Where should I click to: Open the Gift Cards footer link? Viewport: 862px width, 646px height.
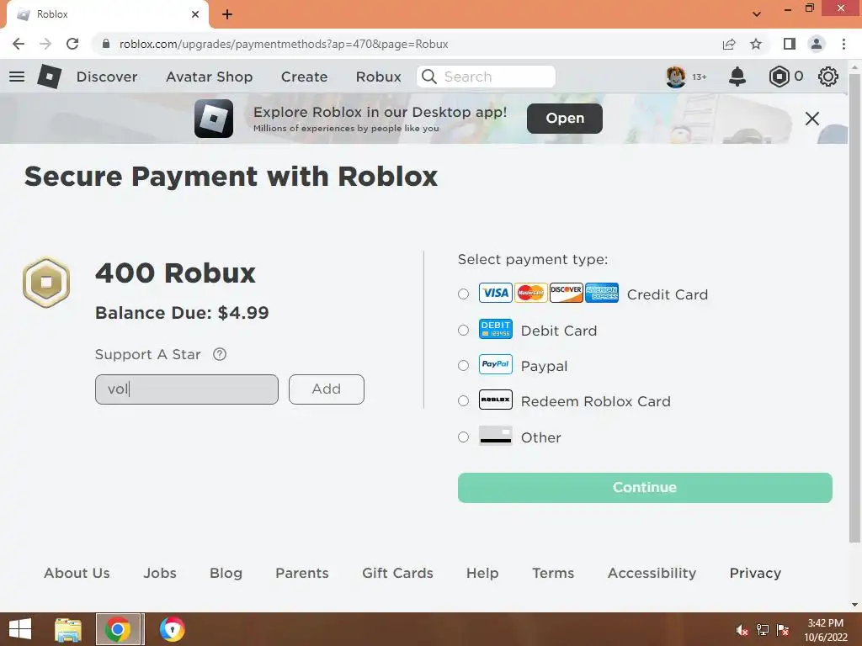click(397, 573)
